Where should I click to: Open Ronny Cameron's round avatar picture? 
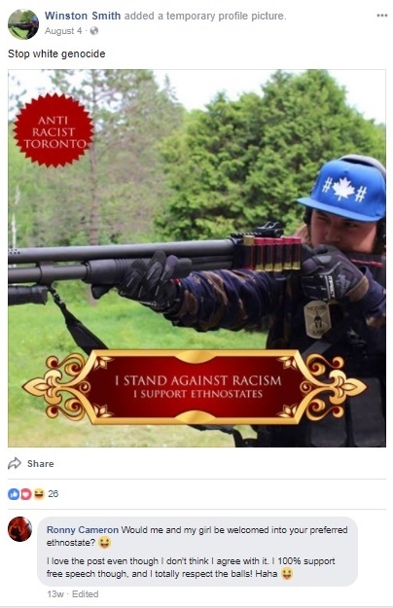(x=19, y=529)
